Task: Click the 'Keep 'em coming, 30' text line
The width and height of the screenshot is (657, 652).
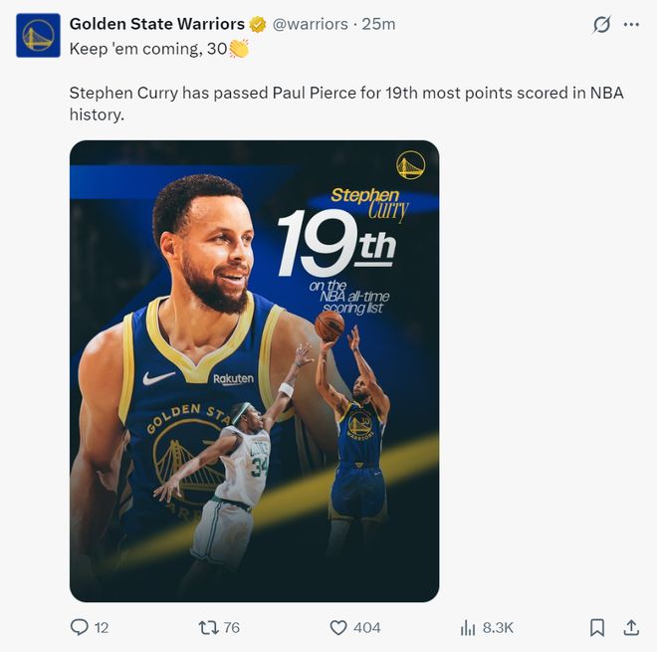Action: click(148, 48)
